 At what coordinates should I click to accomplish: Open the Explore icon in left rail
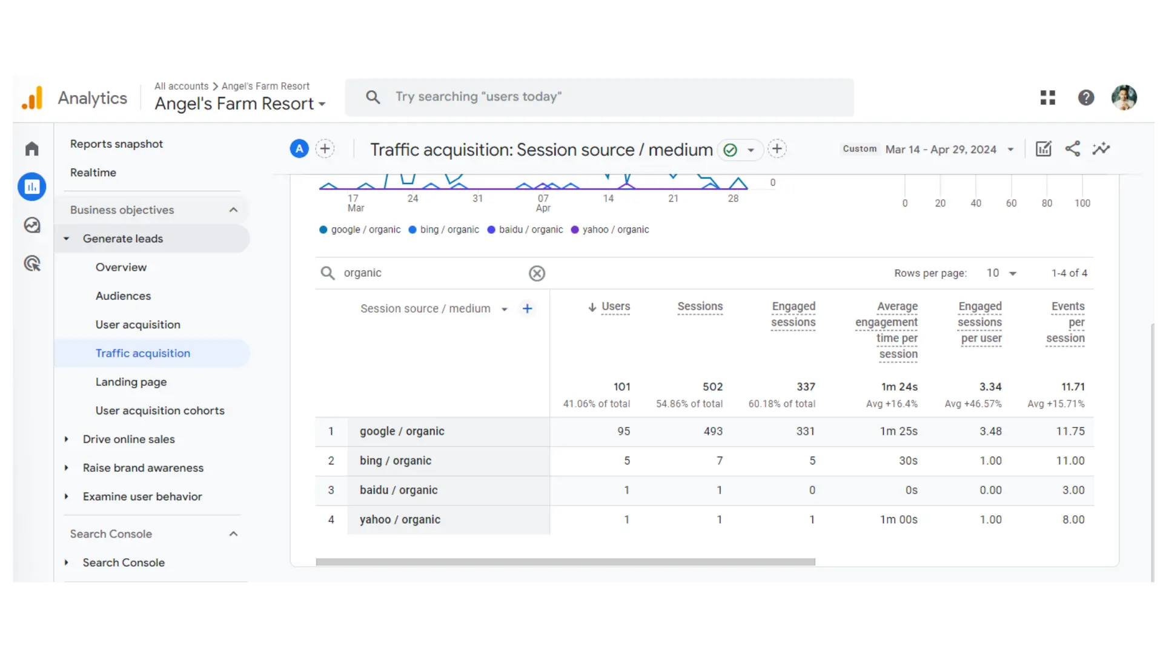32,225
